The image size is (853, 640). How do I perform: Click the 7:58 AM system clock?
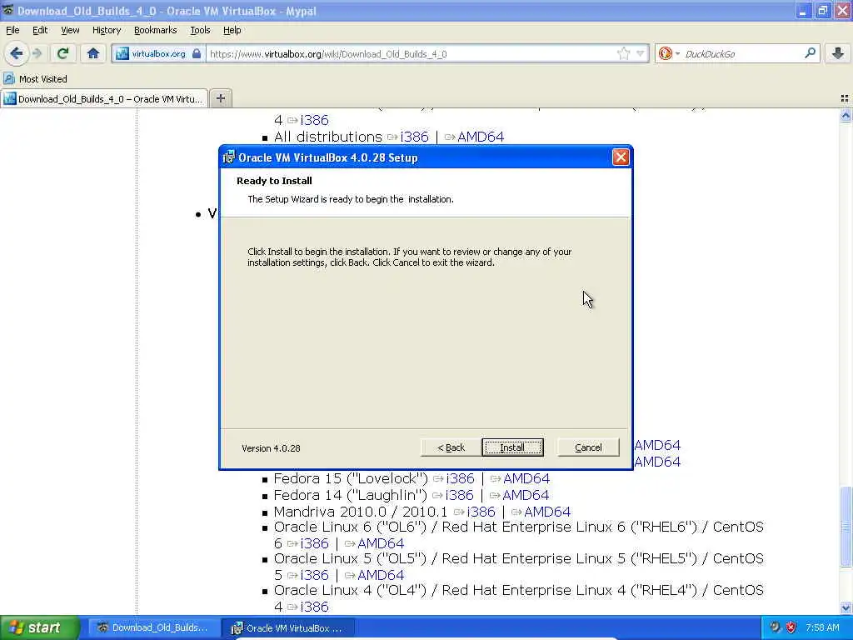point(822,627)
